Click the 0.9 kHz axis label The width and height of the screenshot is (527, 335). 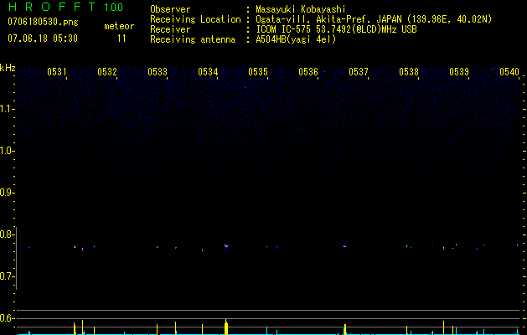[7, 193]
